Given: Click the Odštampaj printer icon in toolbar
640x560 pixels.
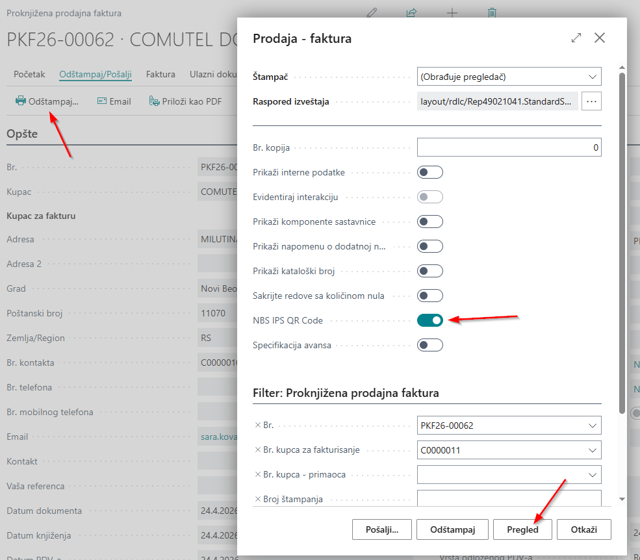Looking at the screenshot, I should [20, 101].
